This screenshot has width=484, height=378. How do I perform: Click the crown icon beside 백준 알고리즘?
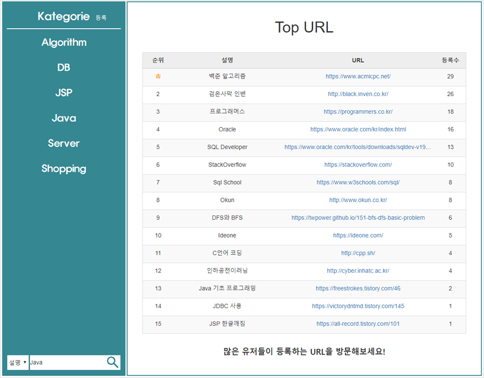click(x=158, y=75)
